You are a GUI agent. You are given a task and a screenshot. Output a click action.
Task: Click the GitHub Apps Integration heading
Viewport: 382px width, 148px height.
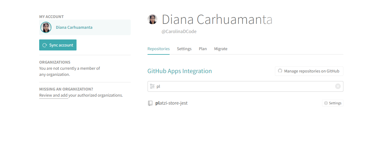(180, 71)
